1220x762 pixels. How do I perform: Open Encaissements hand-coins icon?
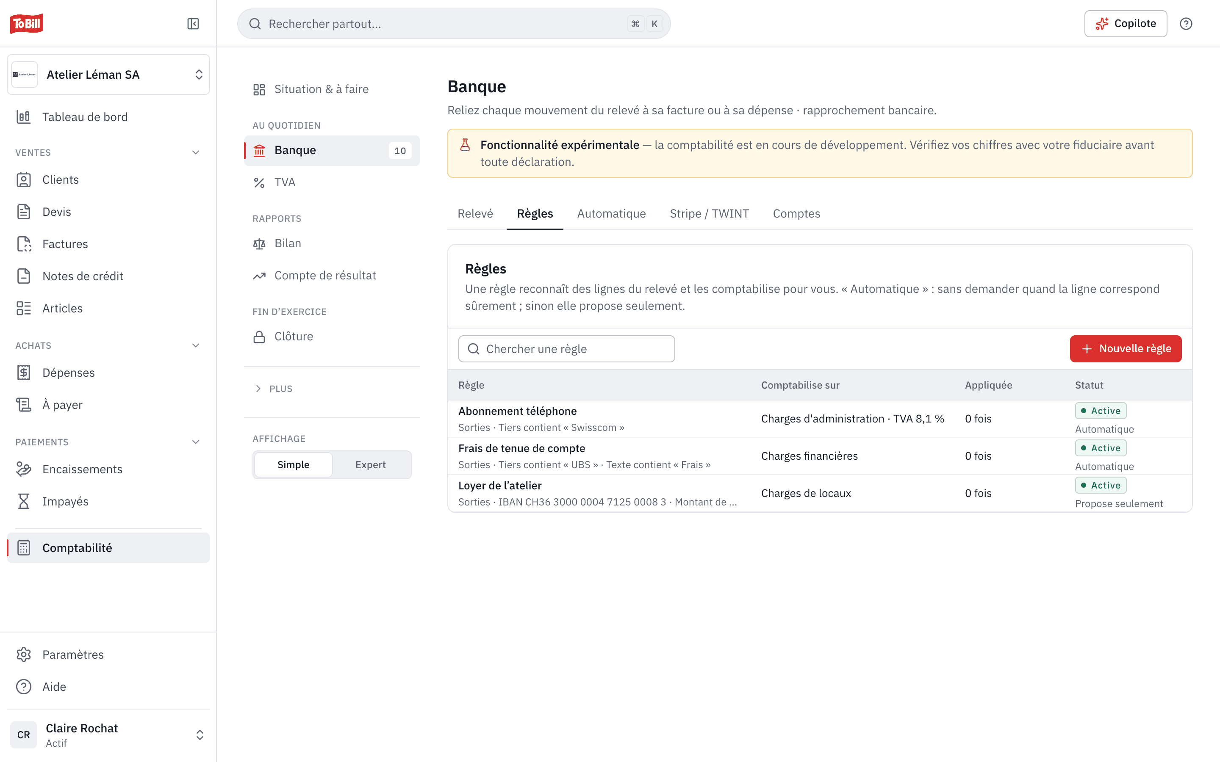[24, 469]
